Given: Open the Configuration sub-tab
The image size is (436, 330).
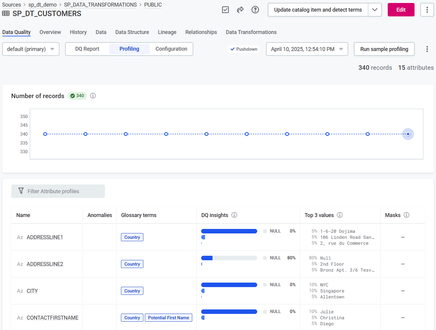Looking at the screenshot, I should point(171,49).
